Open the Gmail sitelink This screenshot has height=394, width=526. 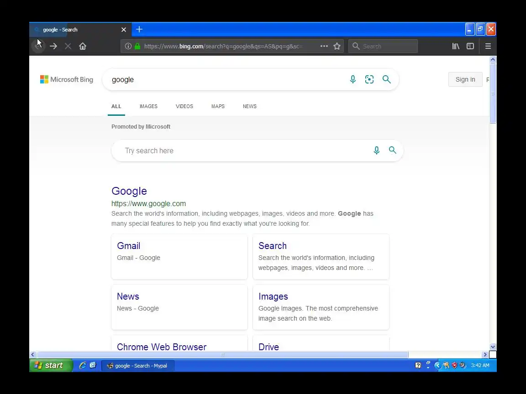pyautogui.click(x=128, y=246)
